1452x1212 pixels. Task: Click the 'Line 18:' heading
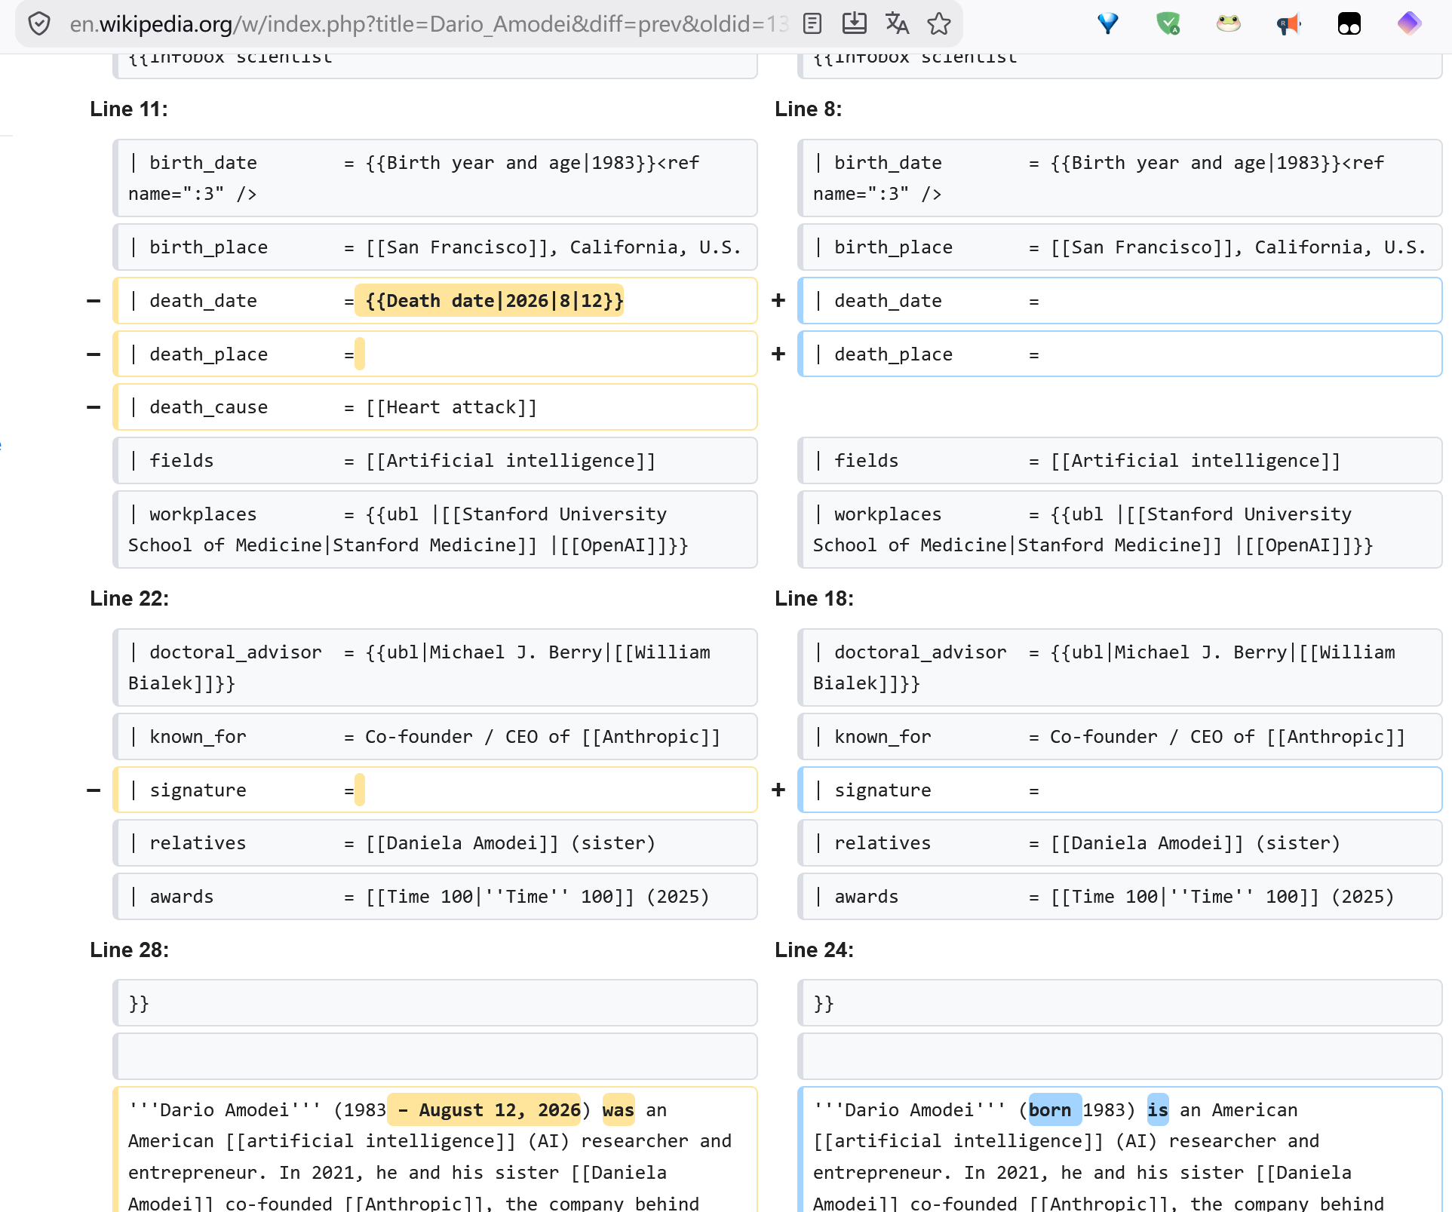[x=814, y=599]
